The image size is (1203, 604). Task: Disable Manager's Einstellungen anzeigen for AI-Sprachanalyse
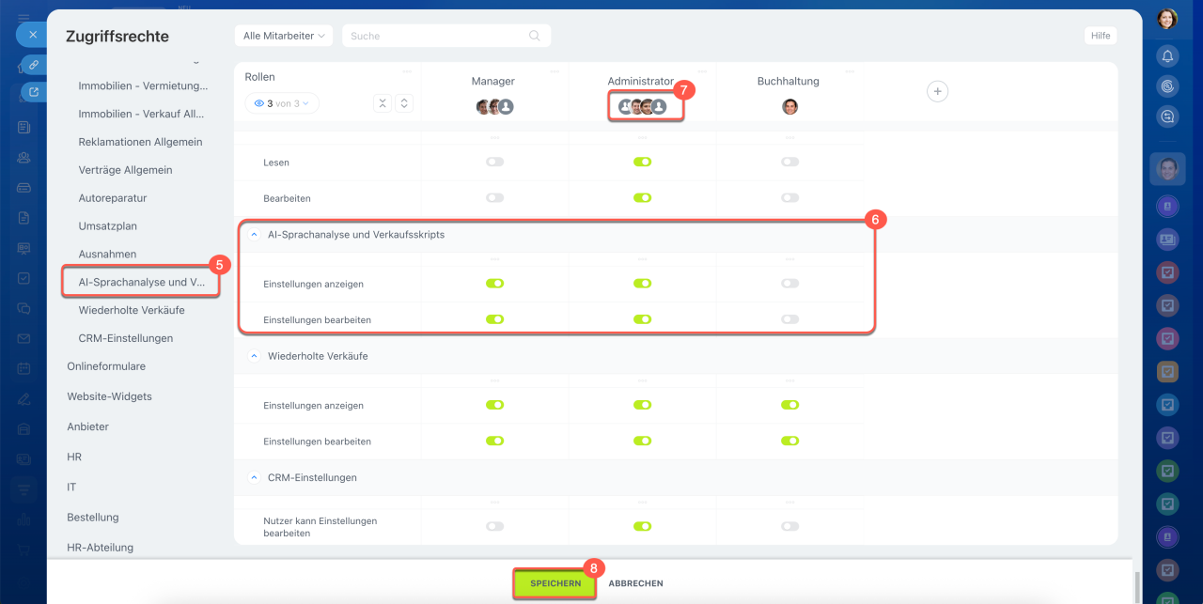(x=494, y=283)
